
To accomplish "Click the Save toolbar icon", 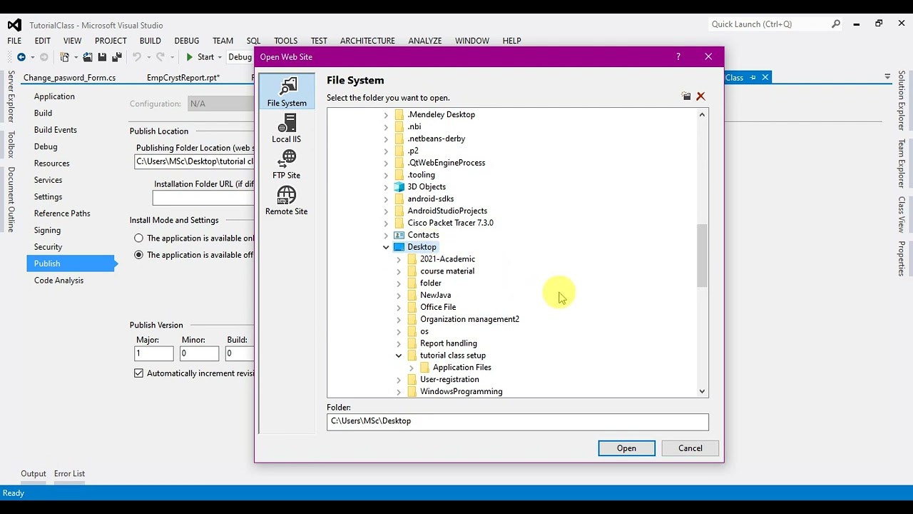I will (102, 57).
